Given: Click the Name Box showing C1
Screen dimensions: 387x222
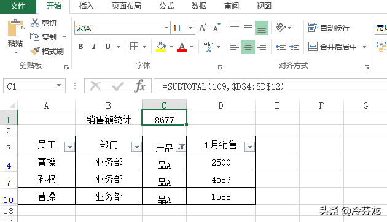Looking at the screenshot, I should 34,86.
